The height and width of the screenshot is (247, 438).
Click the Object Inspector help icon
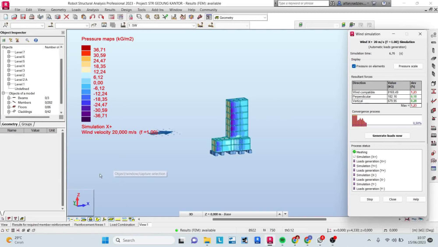tap(36, 40)
